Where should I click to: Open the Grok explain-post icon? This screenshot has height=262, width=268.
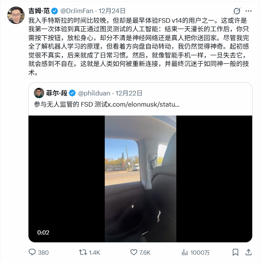coord(237,11)
